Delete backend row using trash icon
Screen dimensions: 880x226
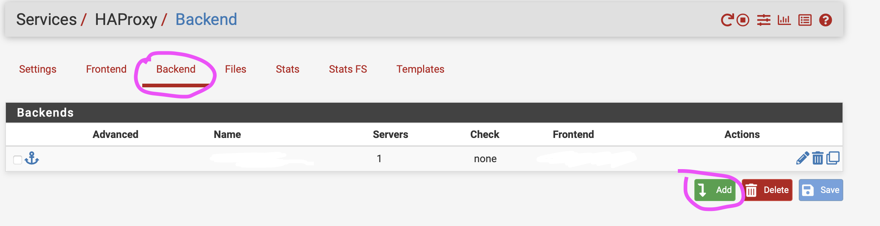tap(818, 158)
